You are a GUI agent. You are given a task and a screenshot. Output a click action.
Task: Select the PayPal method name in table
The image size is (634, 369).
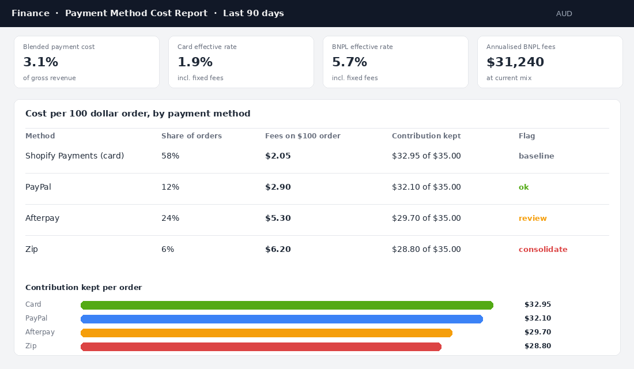(38, 187)
